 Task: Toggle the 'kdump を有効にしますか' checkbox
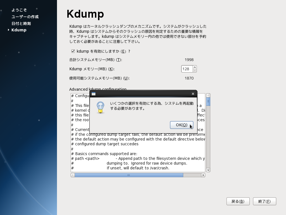(x=73, y=51)
